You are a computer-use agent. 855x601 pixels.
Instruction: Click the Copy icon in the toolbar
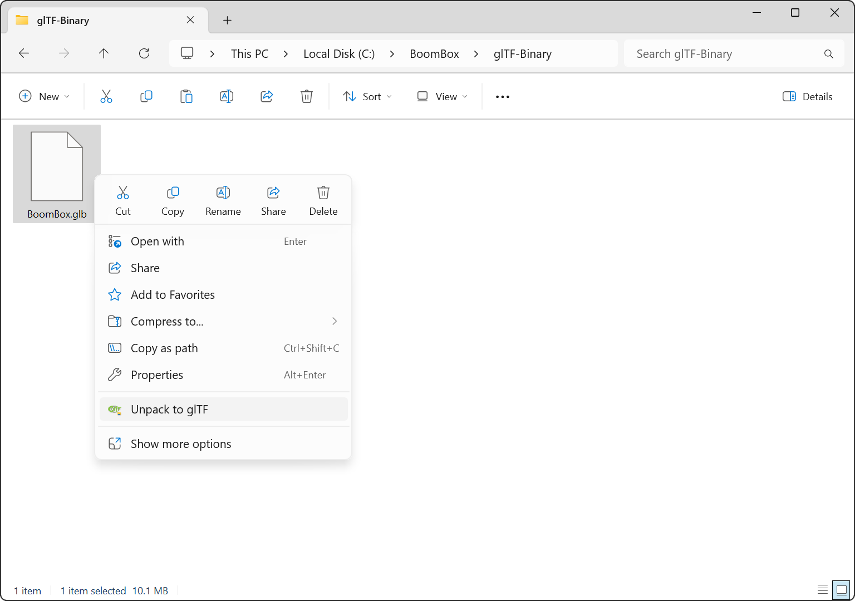coord(146,97)
